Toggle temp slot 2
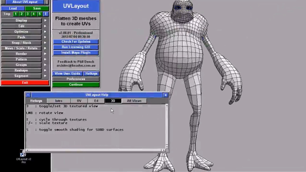The width and height of the screenshot is (306, 172). [21, 14]
